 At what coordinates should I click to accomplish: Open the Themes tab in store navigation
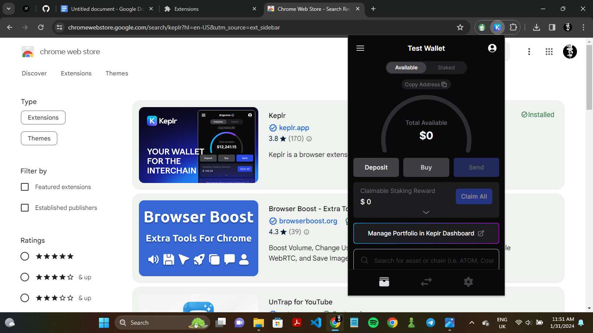pyautogui.click(x=117, y=73)
